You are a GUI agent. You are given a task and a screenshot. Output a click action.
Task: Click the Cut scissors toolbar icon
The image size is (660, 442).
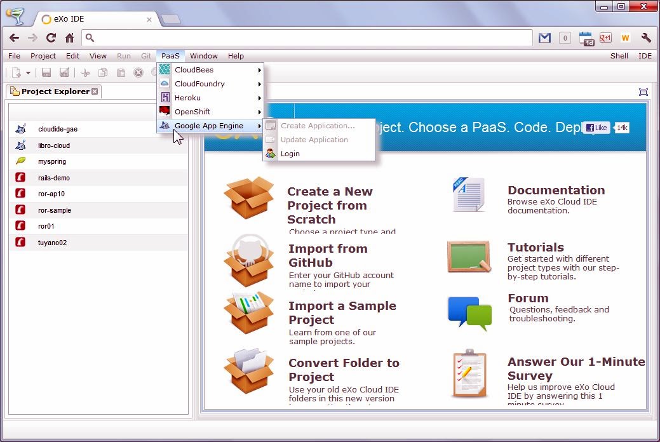[85, 73]
